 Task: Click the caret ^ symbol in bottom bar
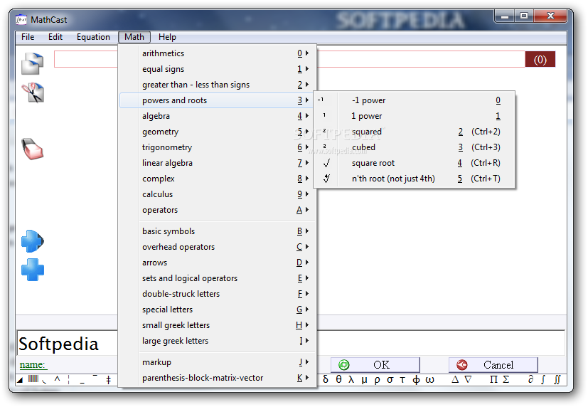pos(57,379)
